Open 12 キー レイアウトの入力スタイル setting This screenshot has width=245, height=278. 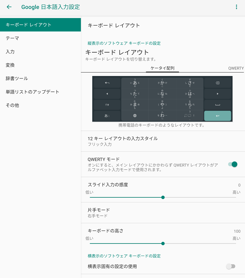(163, 141)
